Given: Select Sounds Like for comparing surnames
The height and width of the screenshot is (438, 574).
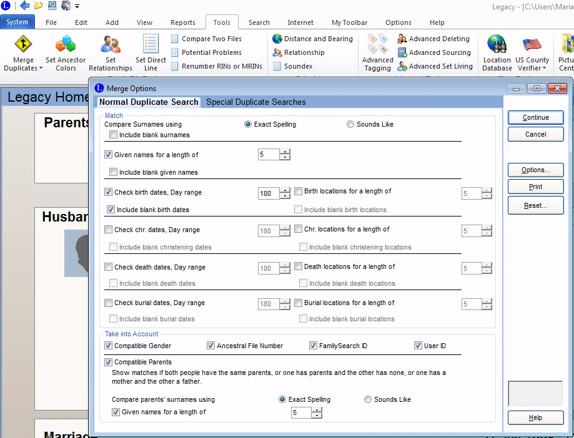Looking at the screenshot, I should point(350,124).
